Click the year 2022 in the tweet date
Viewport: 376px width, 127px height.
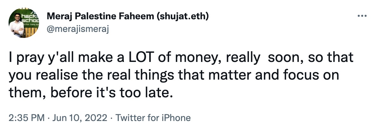pos(96,118)
